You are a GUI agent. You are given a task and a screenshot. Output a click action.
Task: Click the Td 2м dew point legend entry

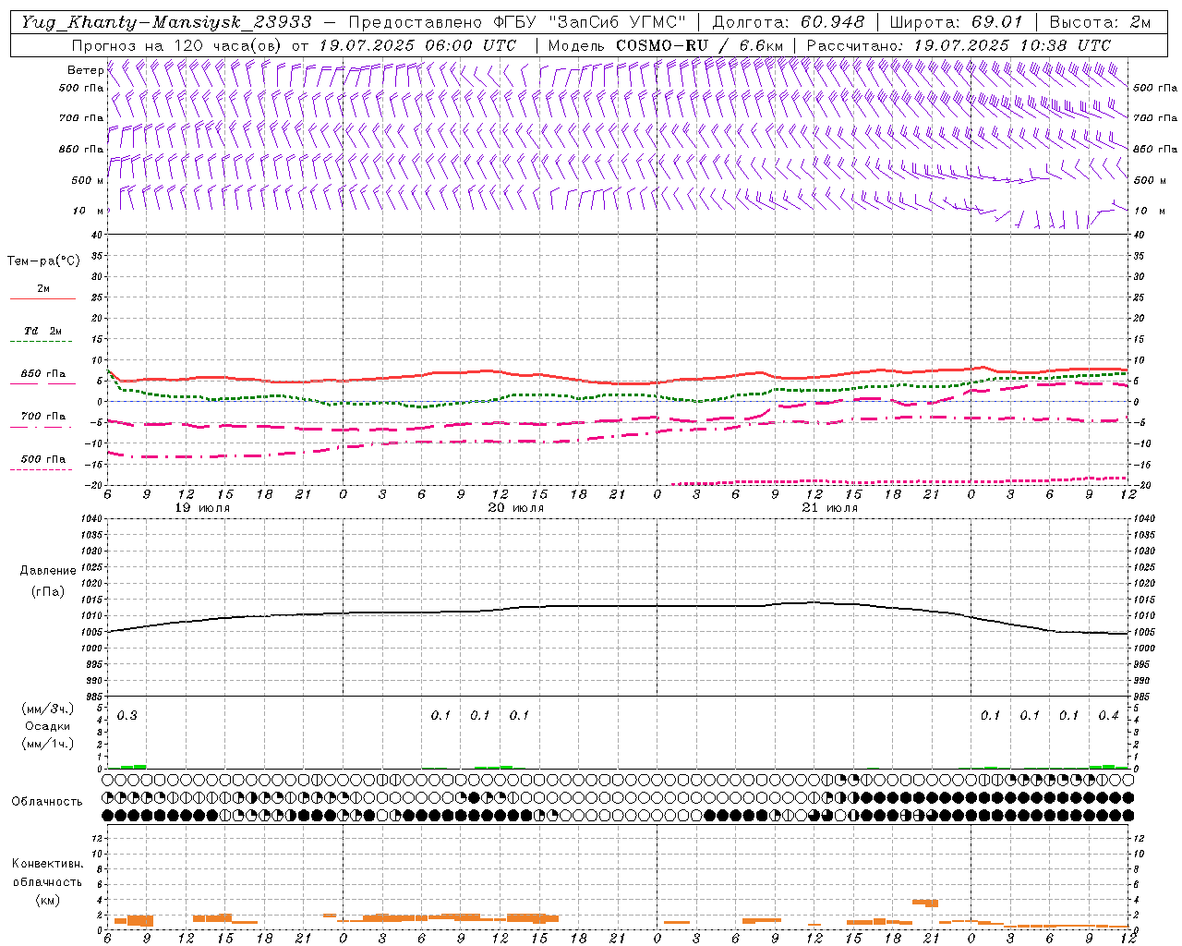pos(42,331)
